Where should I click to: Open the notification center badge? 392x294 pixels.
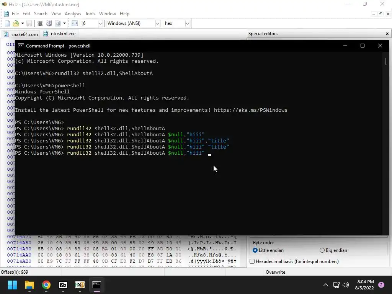point(381,285)
